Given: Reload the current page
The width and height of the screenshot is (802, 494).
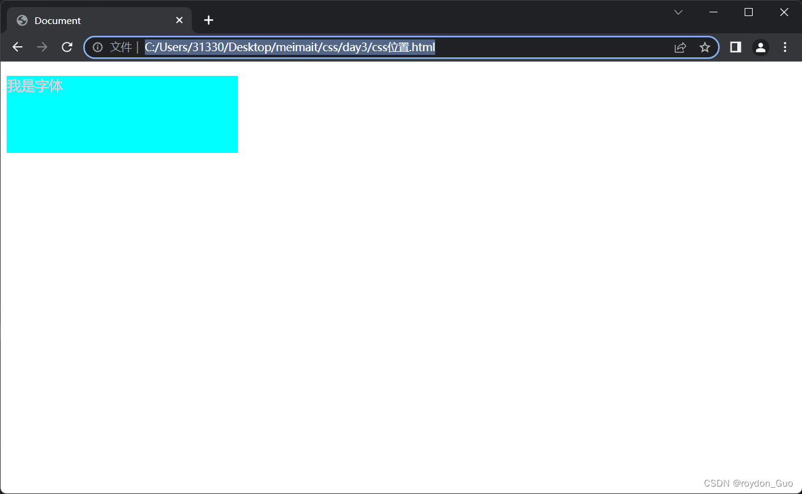Looking at the screenshot, I should [x=67, y=47].
